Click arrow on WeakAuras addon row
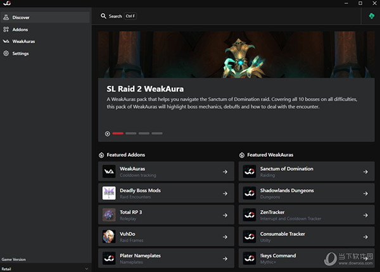380x272 pixels. point(225,172)
